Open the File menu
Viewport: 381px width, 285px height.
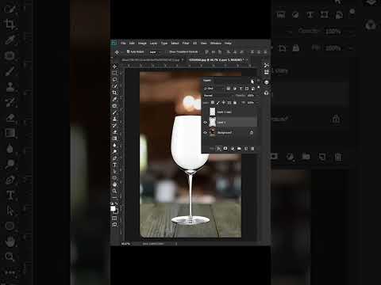point(123,43)
